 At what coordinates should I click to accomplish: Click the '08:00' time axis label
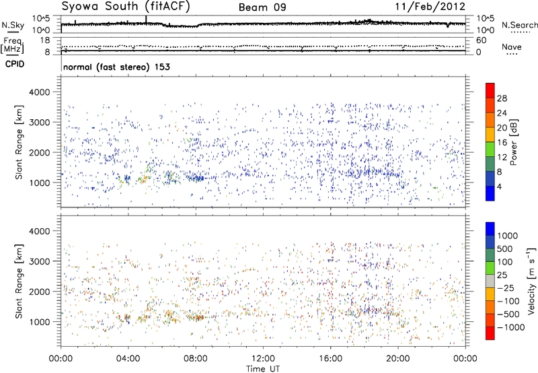[x=196, y=359]
